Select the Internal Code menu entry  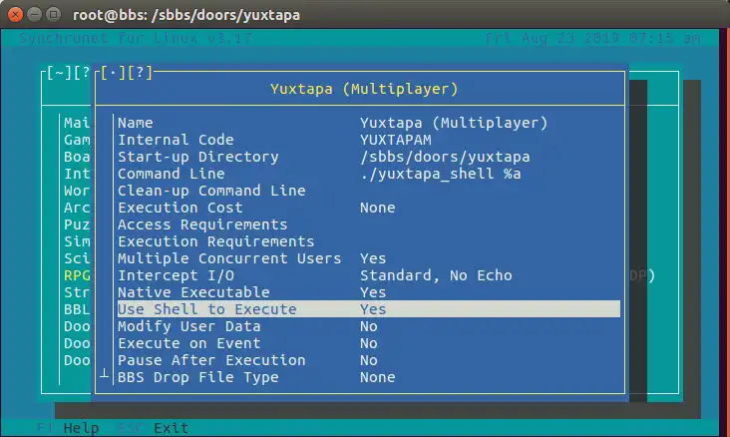pos(176,140)
